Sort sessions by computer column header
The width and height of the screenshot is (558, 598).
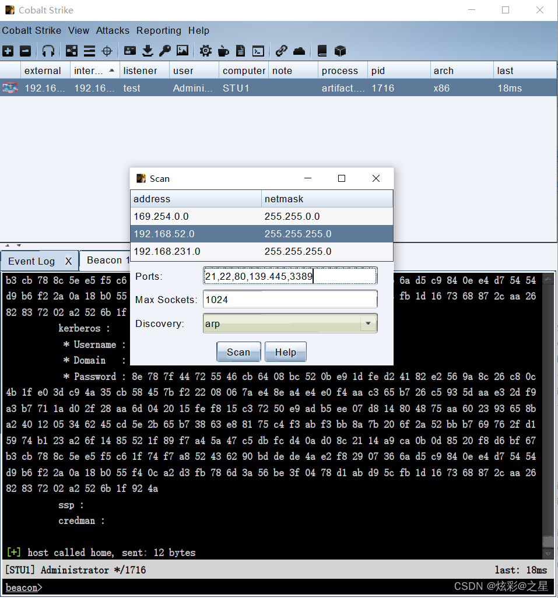coord(243,71)
